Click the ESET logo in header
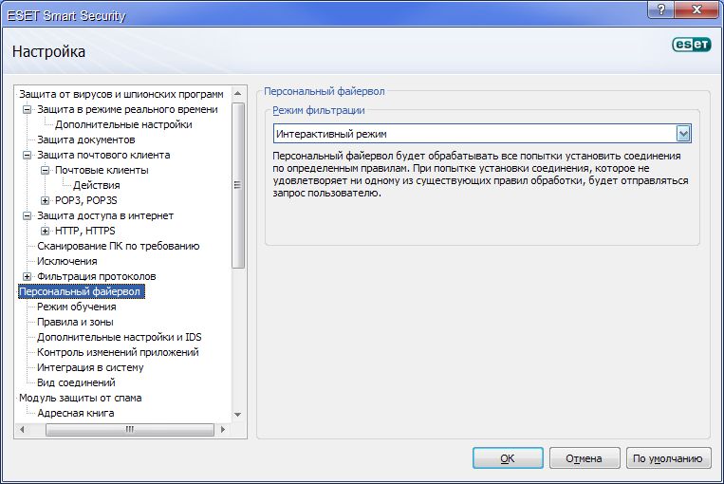This screenshot has height=484, width=724. pos(690,44)
